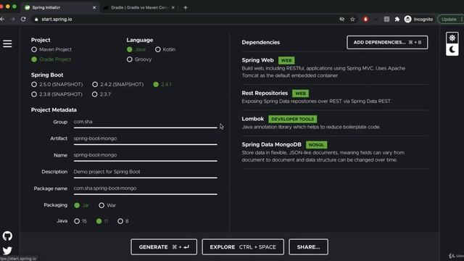
Task: Click Add Dependencies button
Action: (387, 42)
